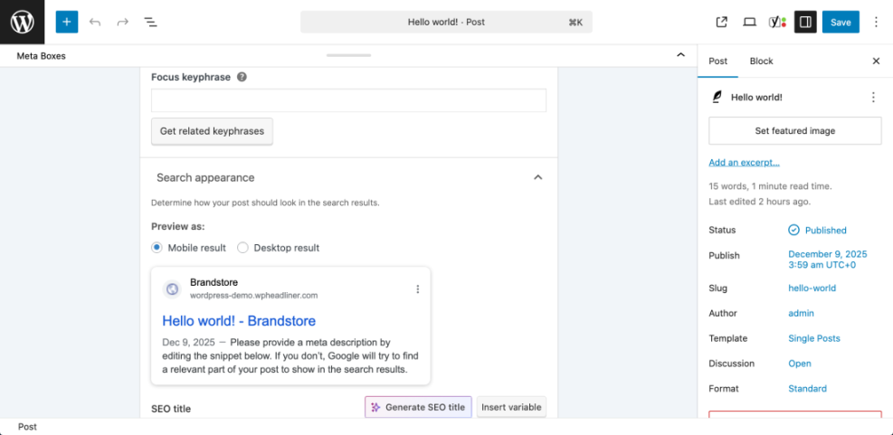Open the Published status option
Screen dimensions: 893x435
[x=817, y=230]
